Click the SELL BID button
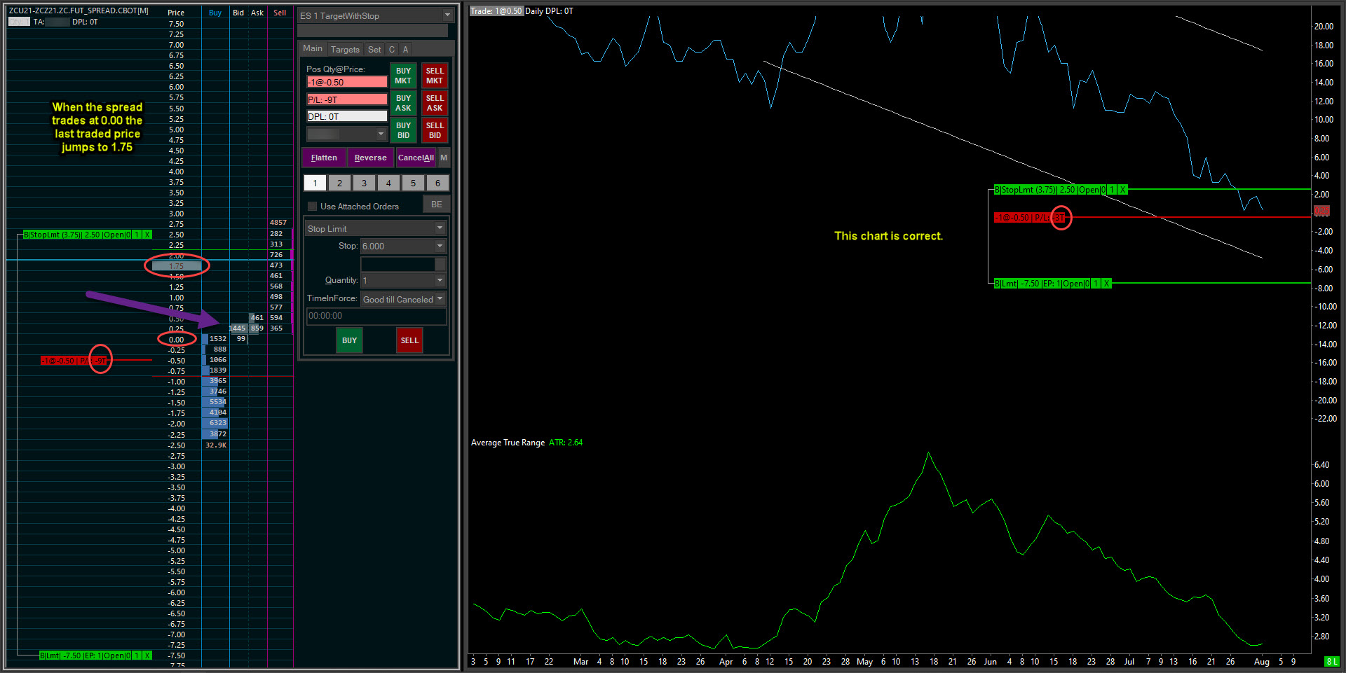 pyautogui.click(x=435, y=130)
